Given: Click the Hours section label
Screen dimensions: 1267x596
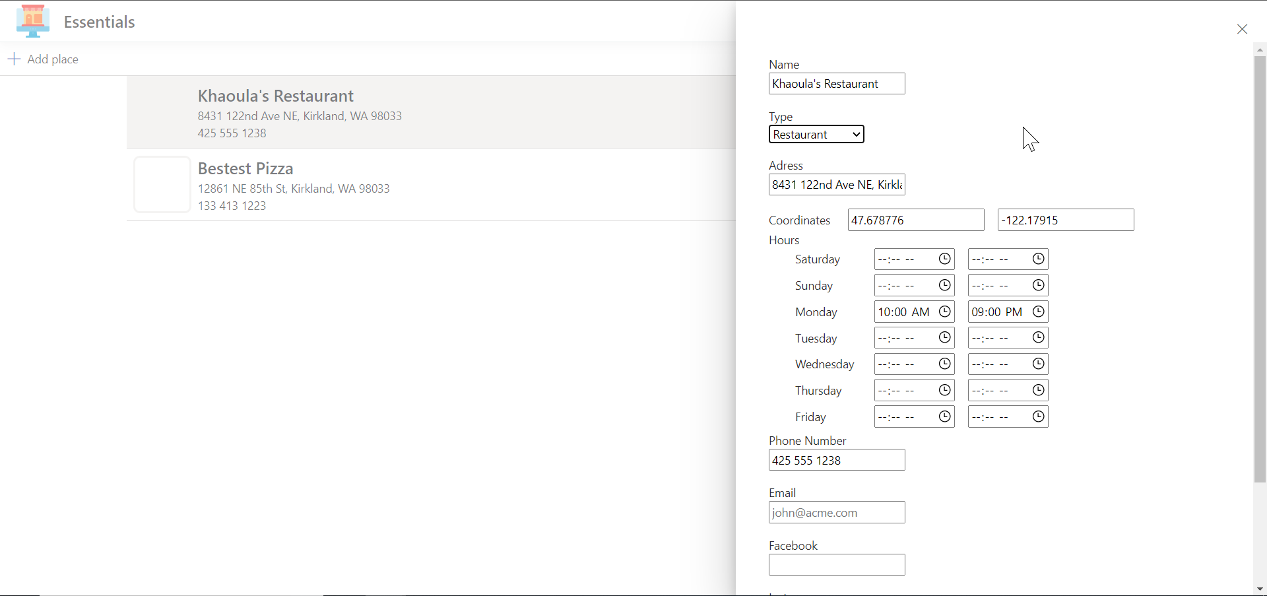Looking at the screenshot, I should [x=784, y=240].
